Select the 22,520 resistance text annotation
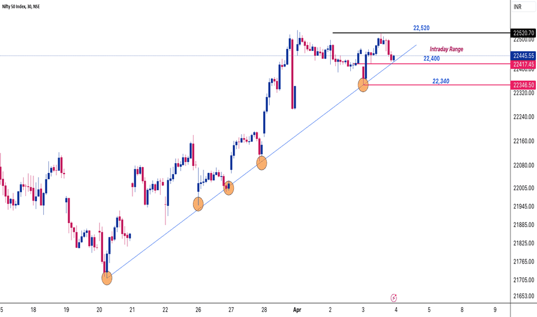This screenshot has height=317, width=537. tap(421, 28)
